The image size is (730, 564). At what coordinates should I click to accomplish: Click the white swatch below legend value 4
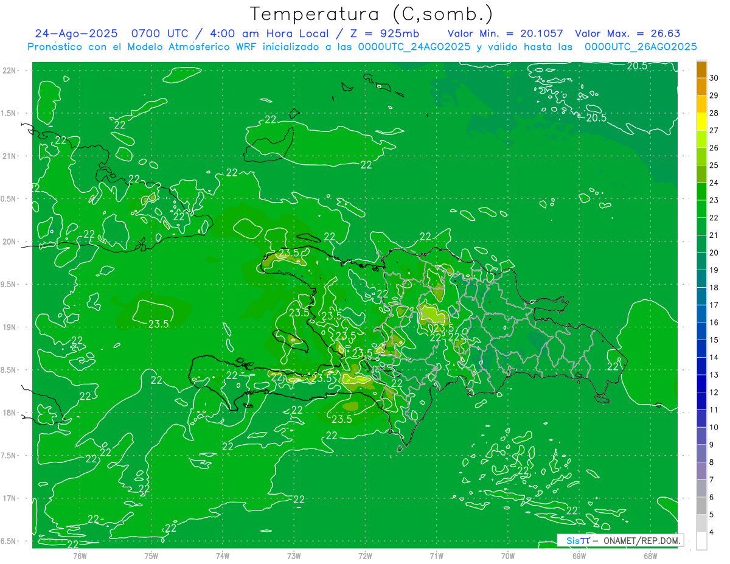(x=701, y=541)
